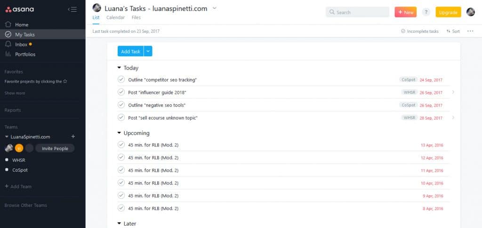
Task: Collapse the sidebar using the hamburger icon
Action: click(72, 9)
